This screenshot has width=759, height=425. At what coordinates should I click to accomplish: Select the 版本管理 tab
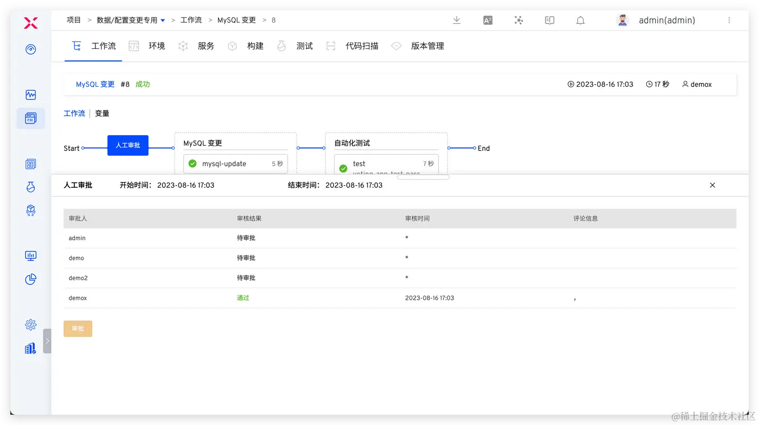[418, 46]
